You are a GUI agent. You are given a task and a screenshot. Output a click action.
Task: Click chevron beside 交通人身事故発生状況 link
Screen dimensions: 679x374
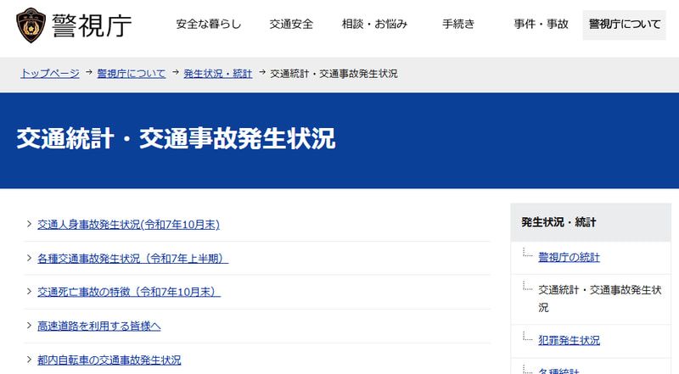29,224
